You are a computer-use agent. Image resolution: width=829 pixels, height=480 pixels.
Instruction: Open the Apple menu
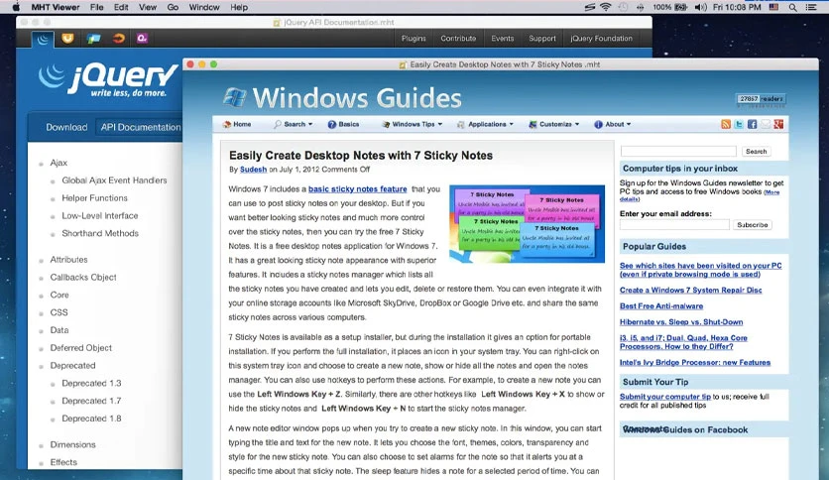[16, 7]
